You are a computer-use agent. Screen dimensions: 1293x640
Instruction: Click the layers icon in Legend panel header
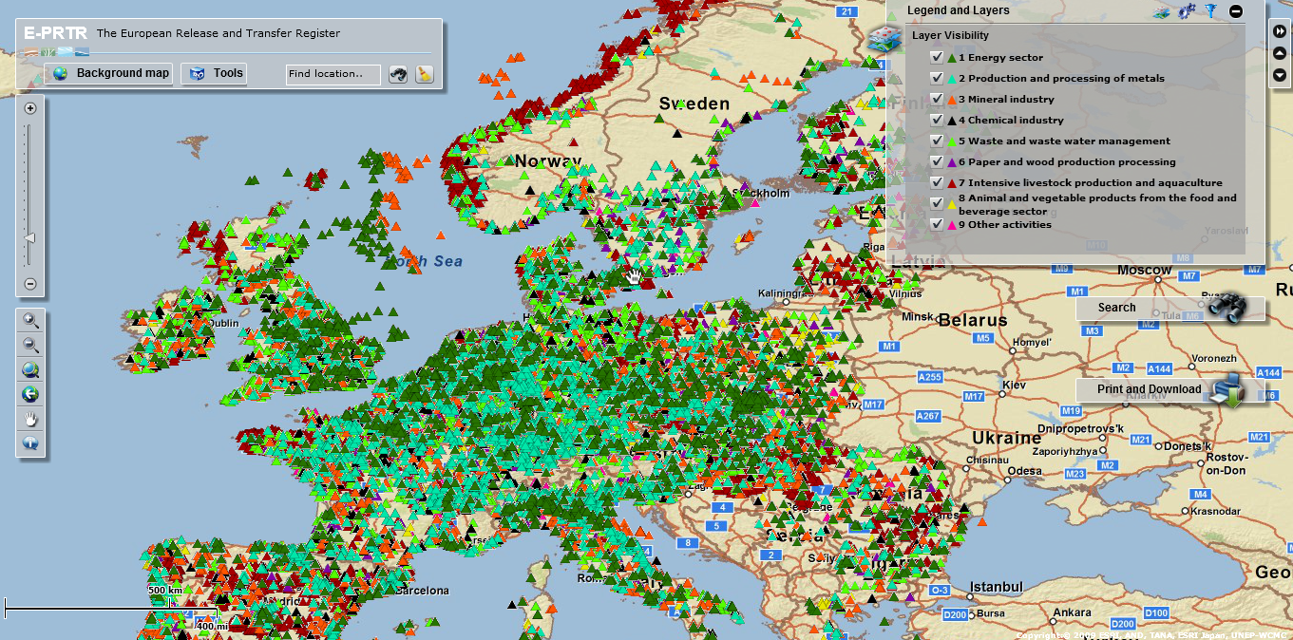coord(1162,11)
